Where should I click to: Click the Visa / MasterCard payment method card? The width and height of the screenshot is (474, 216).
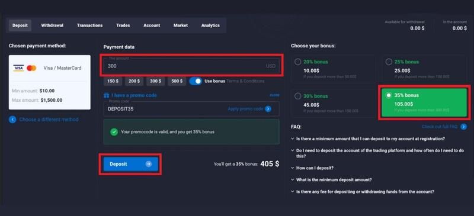(50, 82)
